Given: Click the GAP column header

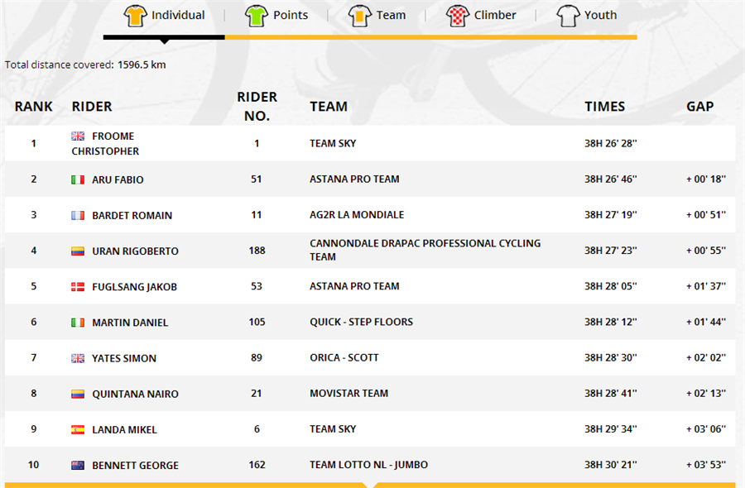Looking at the screenshot, I should (x=699, y=107).
